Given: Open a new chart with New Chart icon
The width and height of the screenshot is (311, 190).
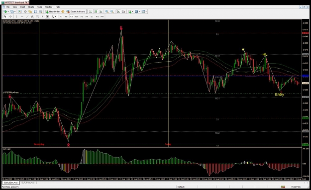Looking at the screenshot, I should tap(5, 12).
